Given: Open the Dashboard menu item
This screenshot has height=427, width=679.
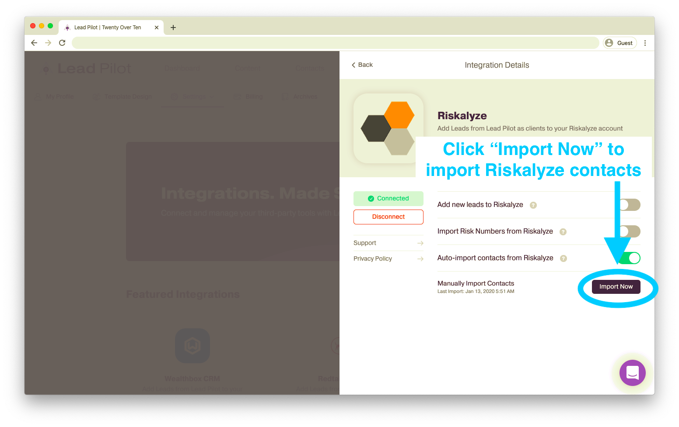Looking at the screenshot, I should pyautogui.click(x=182, y=68).
